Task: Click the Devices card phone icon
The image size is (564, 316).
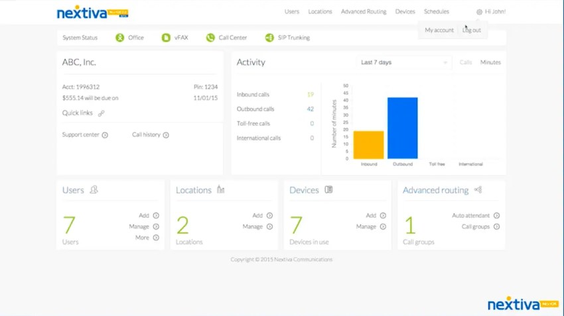Action: tap(328, 189)
